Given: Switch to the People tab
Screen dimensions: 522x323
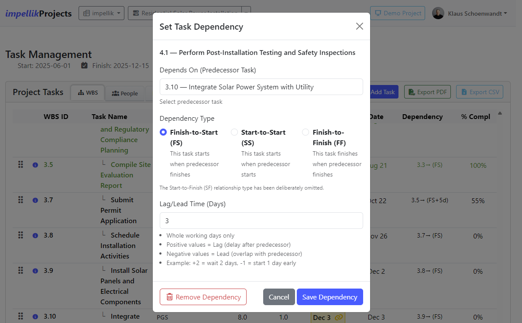Looking at the screenshot, I should click(125, 93).
